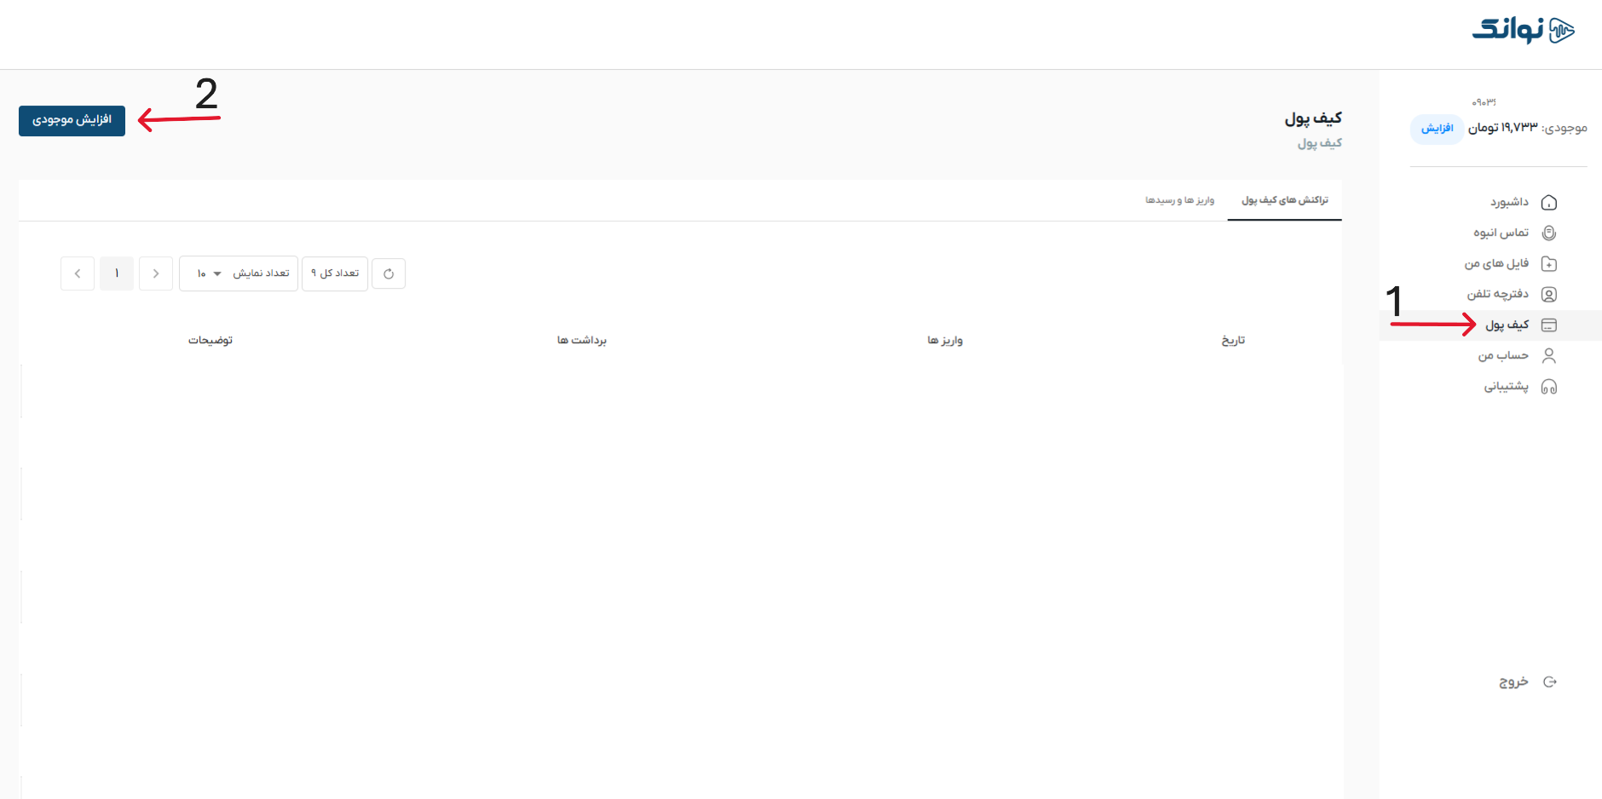This screenshot has height=799, width=1602.
Task: Click the برداشت ها column header
Action: 582,341
